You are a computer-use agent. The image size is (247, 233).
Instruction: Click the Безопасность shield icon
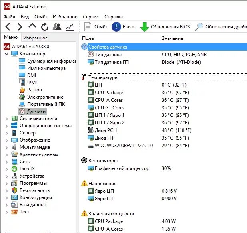tap(14, 190)
